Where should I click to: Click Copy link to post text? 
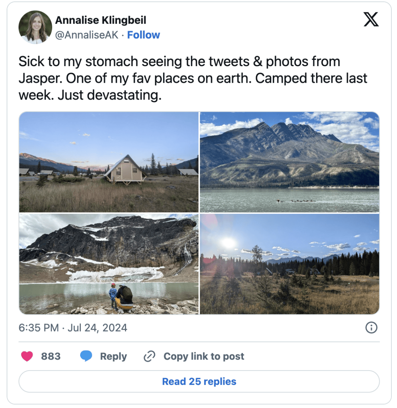[x=204, y=356]
